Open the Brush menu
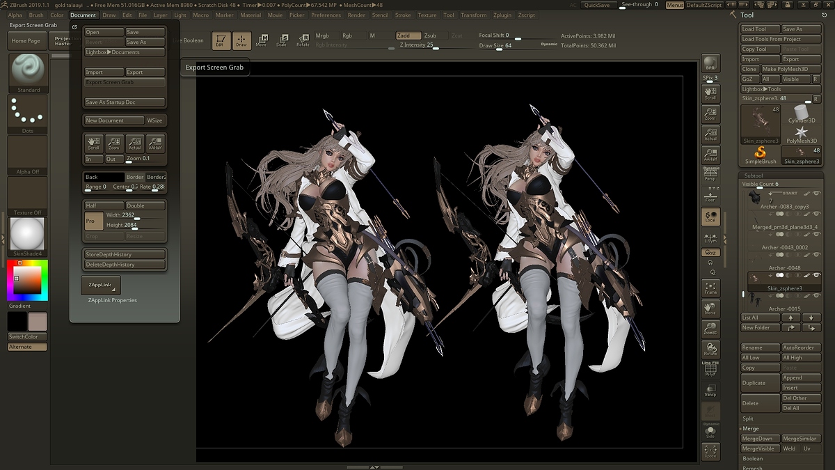Screen dimensions: 835x470 point(35,15)
